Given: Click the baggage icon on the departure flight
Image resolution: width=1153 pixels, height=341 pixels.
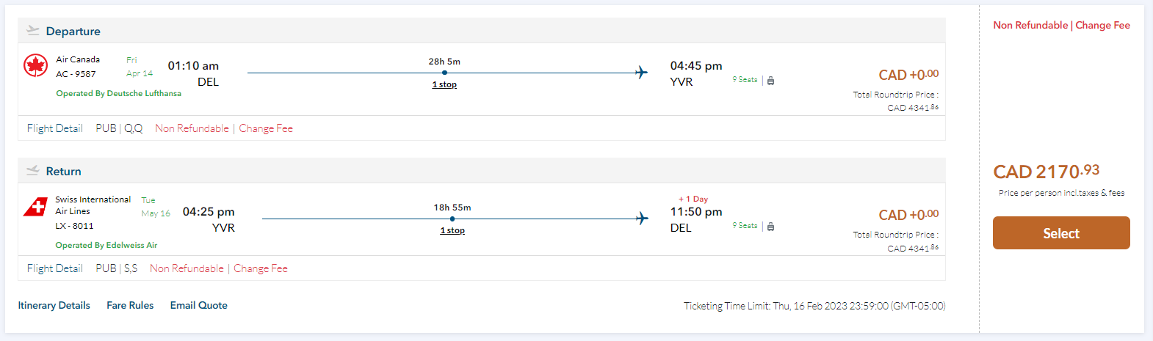Looking at the screenshot, I should pyautogui.click(x=770, y=81).
